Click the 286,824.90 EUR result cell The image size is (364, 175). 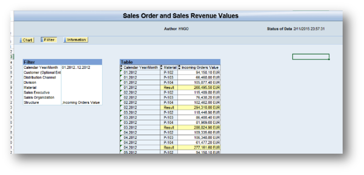(199, 127)
